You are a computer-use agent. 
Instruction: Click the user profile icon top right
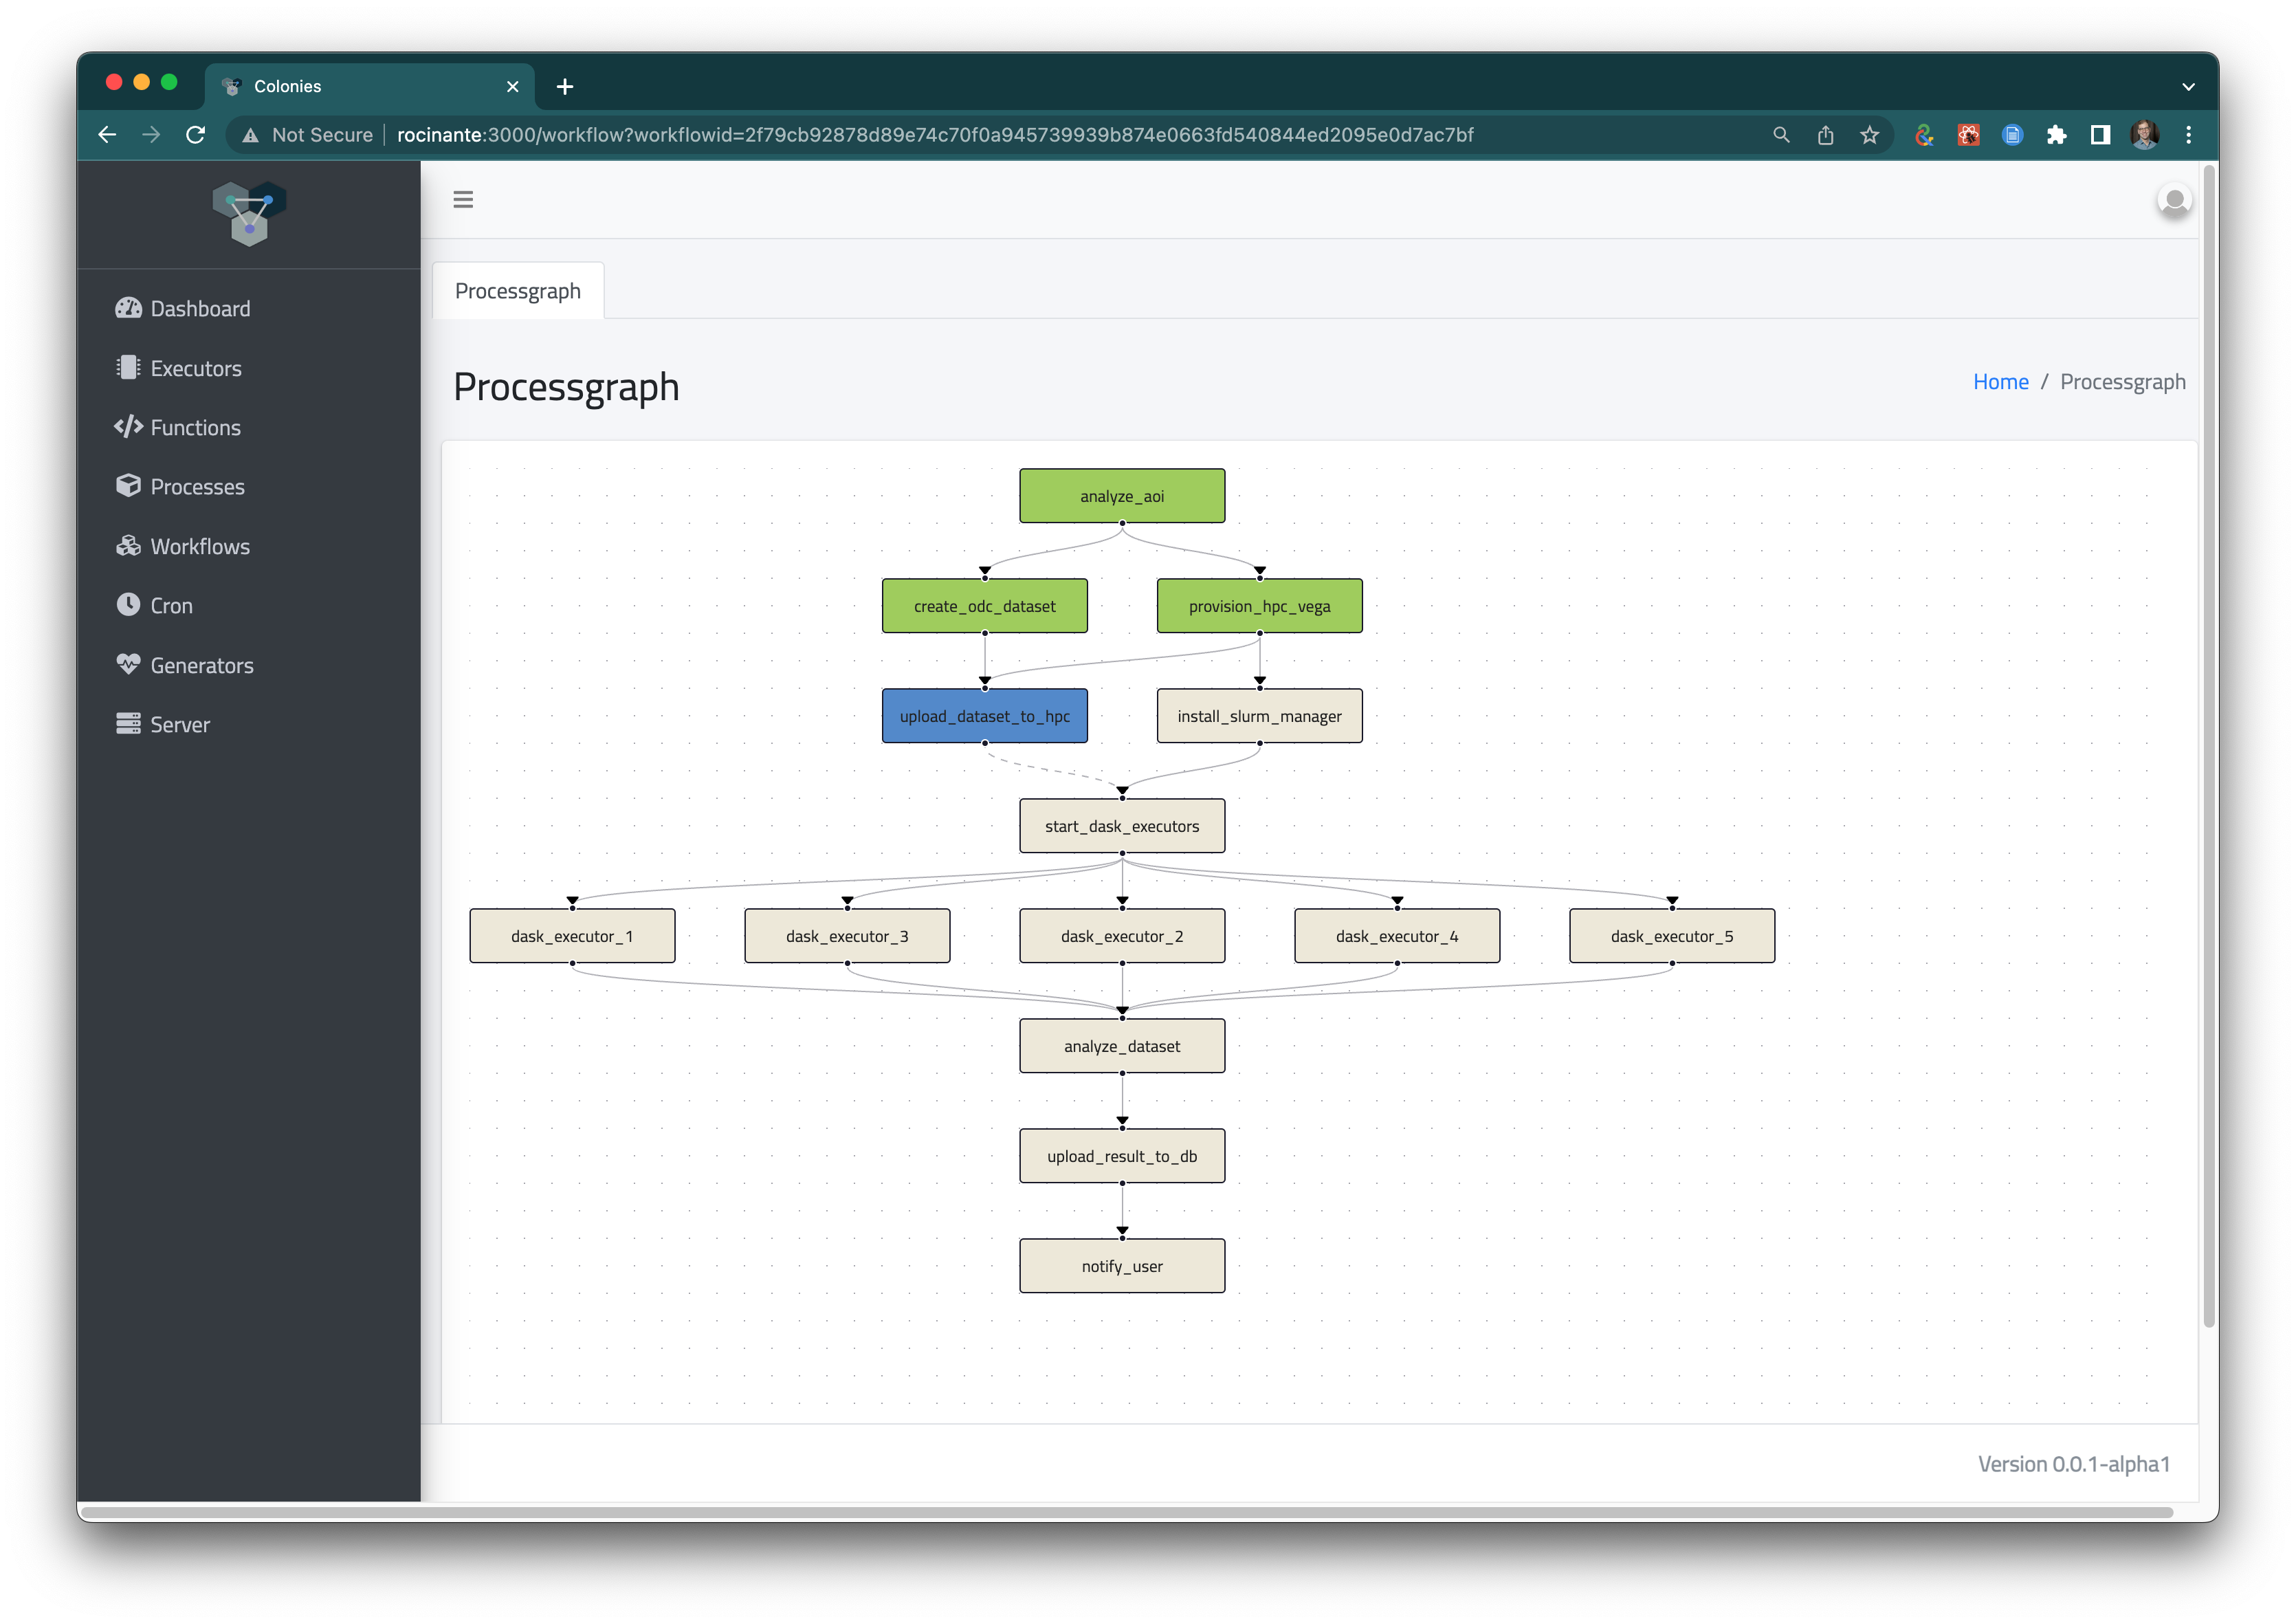(2175, 200)
